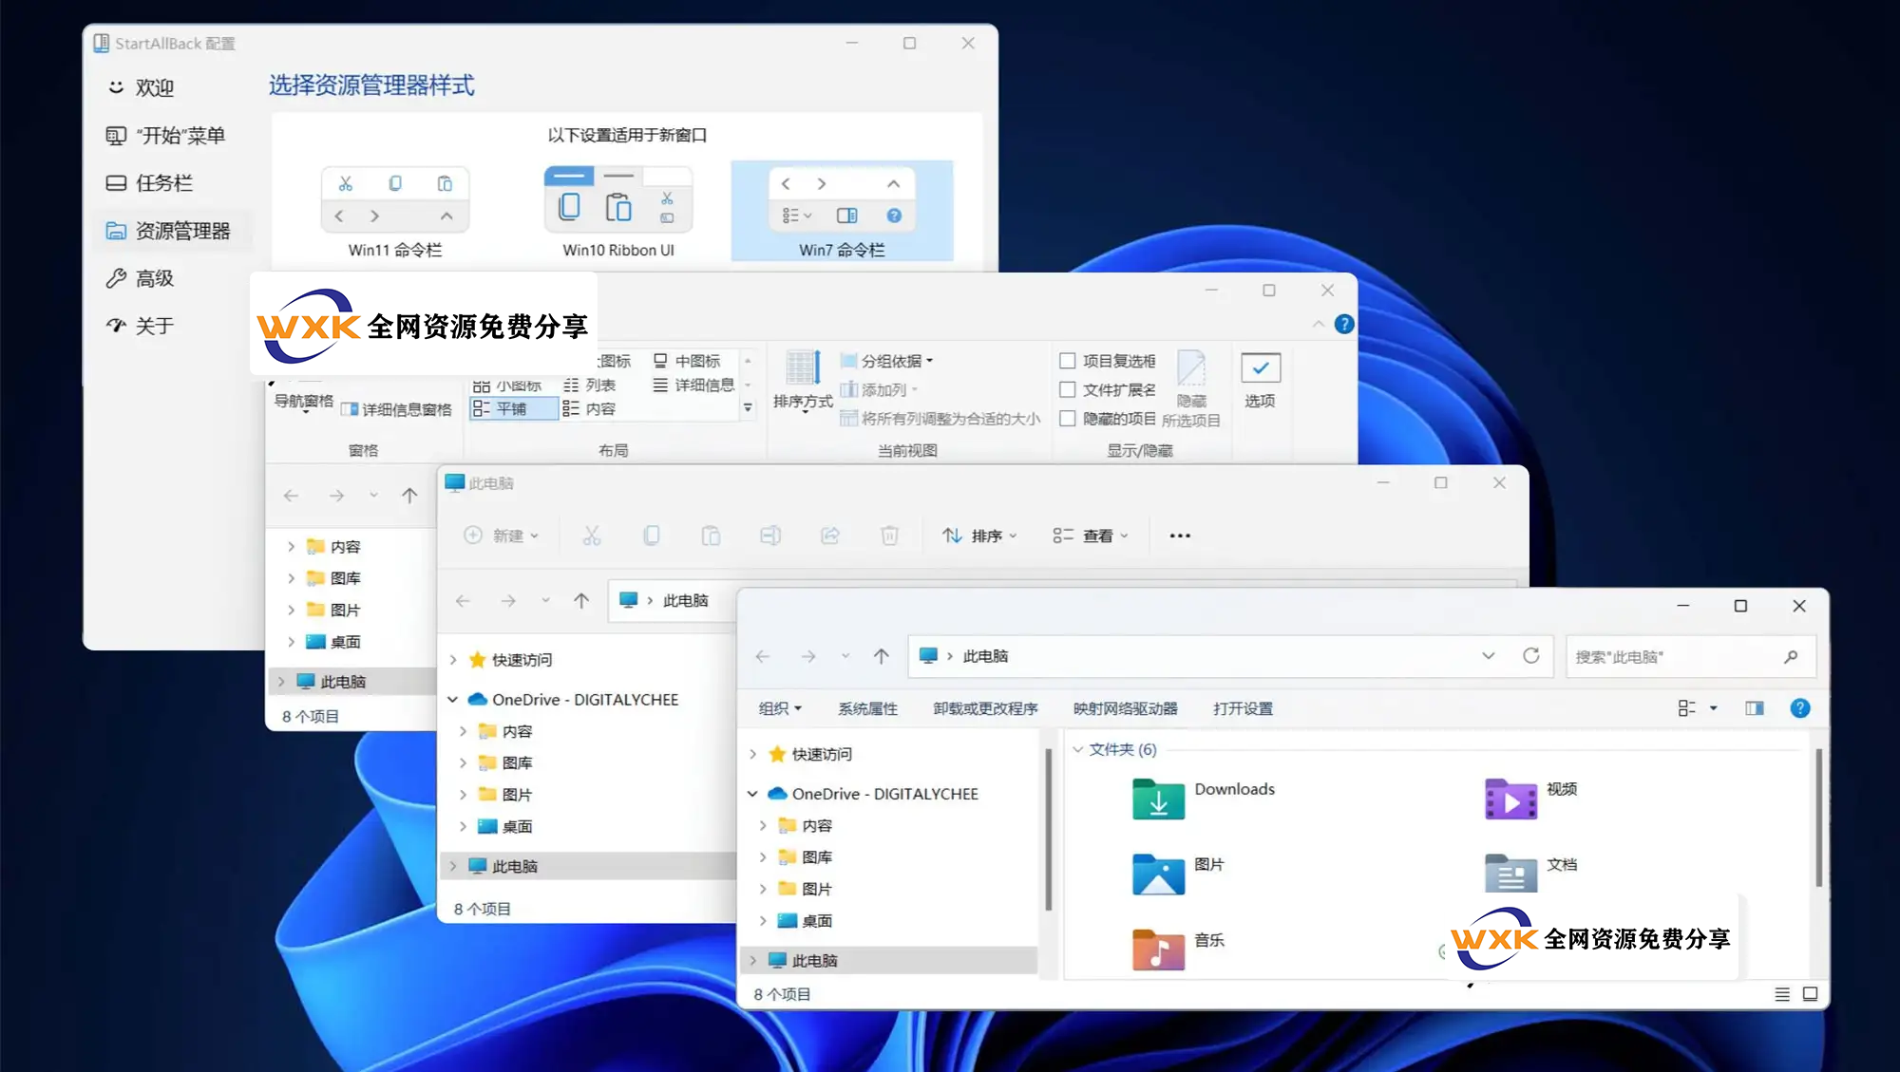Click the copy icon in Win11 toolbar

(x=652, y=536)
